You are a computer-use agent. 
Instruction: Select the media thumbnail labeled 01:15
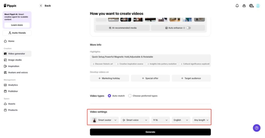coord(126,20)
